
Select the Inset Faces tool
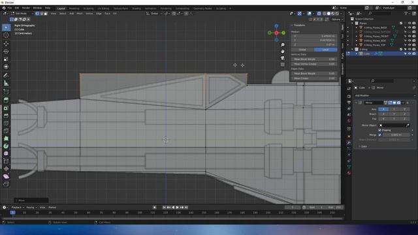pos(6,108)
